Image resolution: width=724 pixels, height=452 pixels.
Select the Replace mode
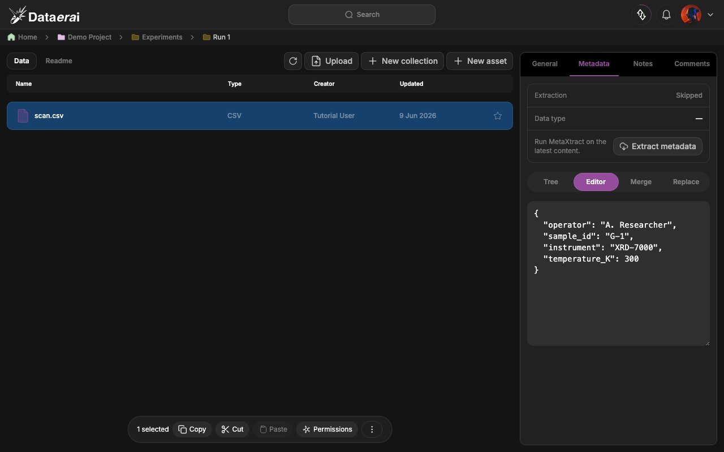686,182
